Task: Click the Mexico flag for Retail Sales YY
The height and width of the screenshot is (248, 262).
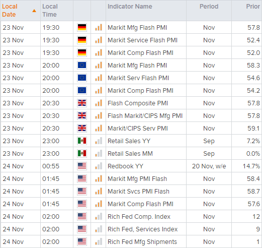Action: pyautogui.click(x=82, y=141)
